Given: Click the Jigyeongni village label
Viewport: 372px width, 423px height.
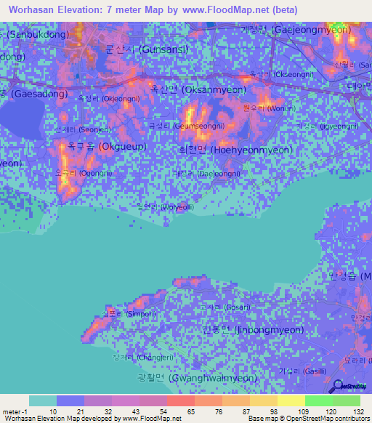Looking at the screenshot, I should (x=327, y=126).
